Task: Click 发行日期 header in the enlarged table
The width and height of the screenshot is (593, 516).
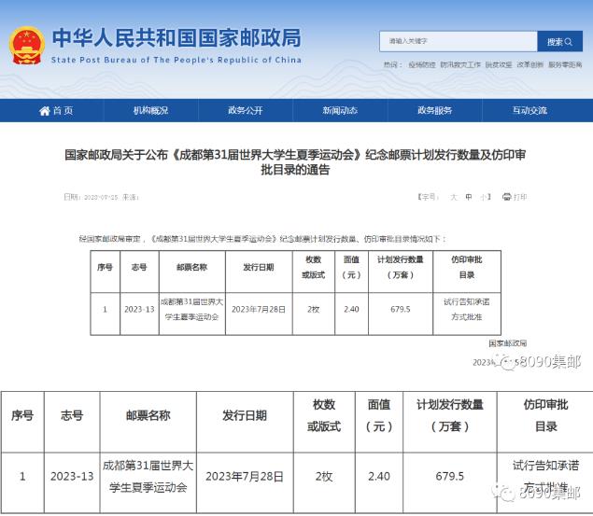Action: point(245,415)
